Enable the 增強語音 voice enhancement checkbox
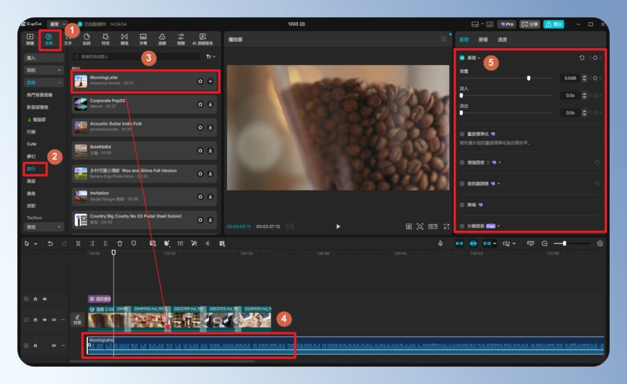 pos(462,162)
